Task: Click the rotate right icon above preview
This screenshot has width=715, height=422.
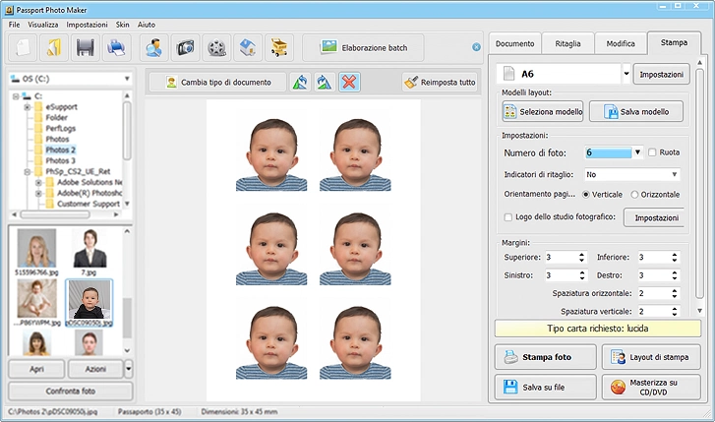Action: pyautogui.click(x=325, y=82)
